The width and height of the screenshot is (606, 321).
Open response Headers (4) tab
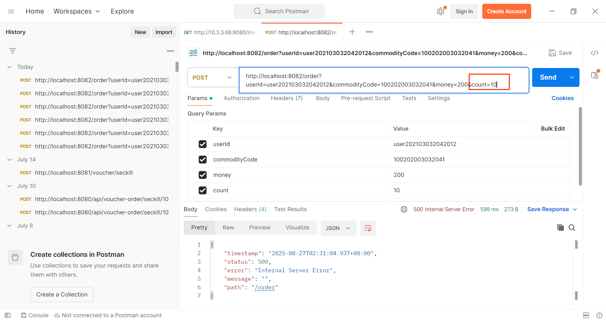coord(250,209)
